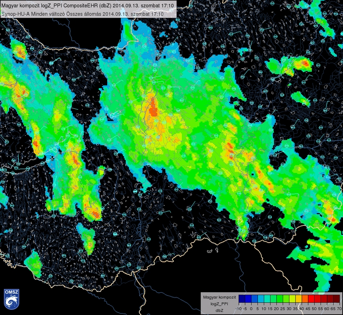Pick the turquoise 10 to 15 dBZ swatch
This screenshot has width=343, height=315.
(267, 299)
